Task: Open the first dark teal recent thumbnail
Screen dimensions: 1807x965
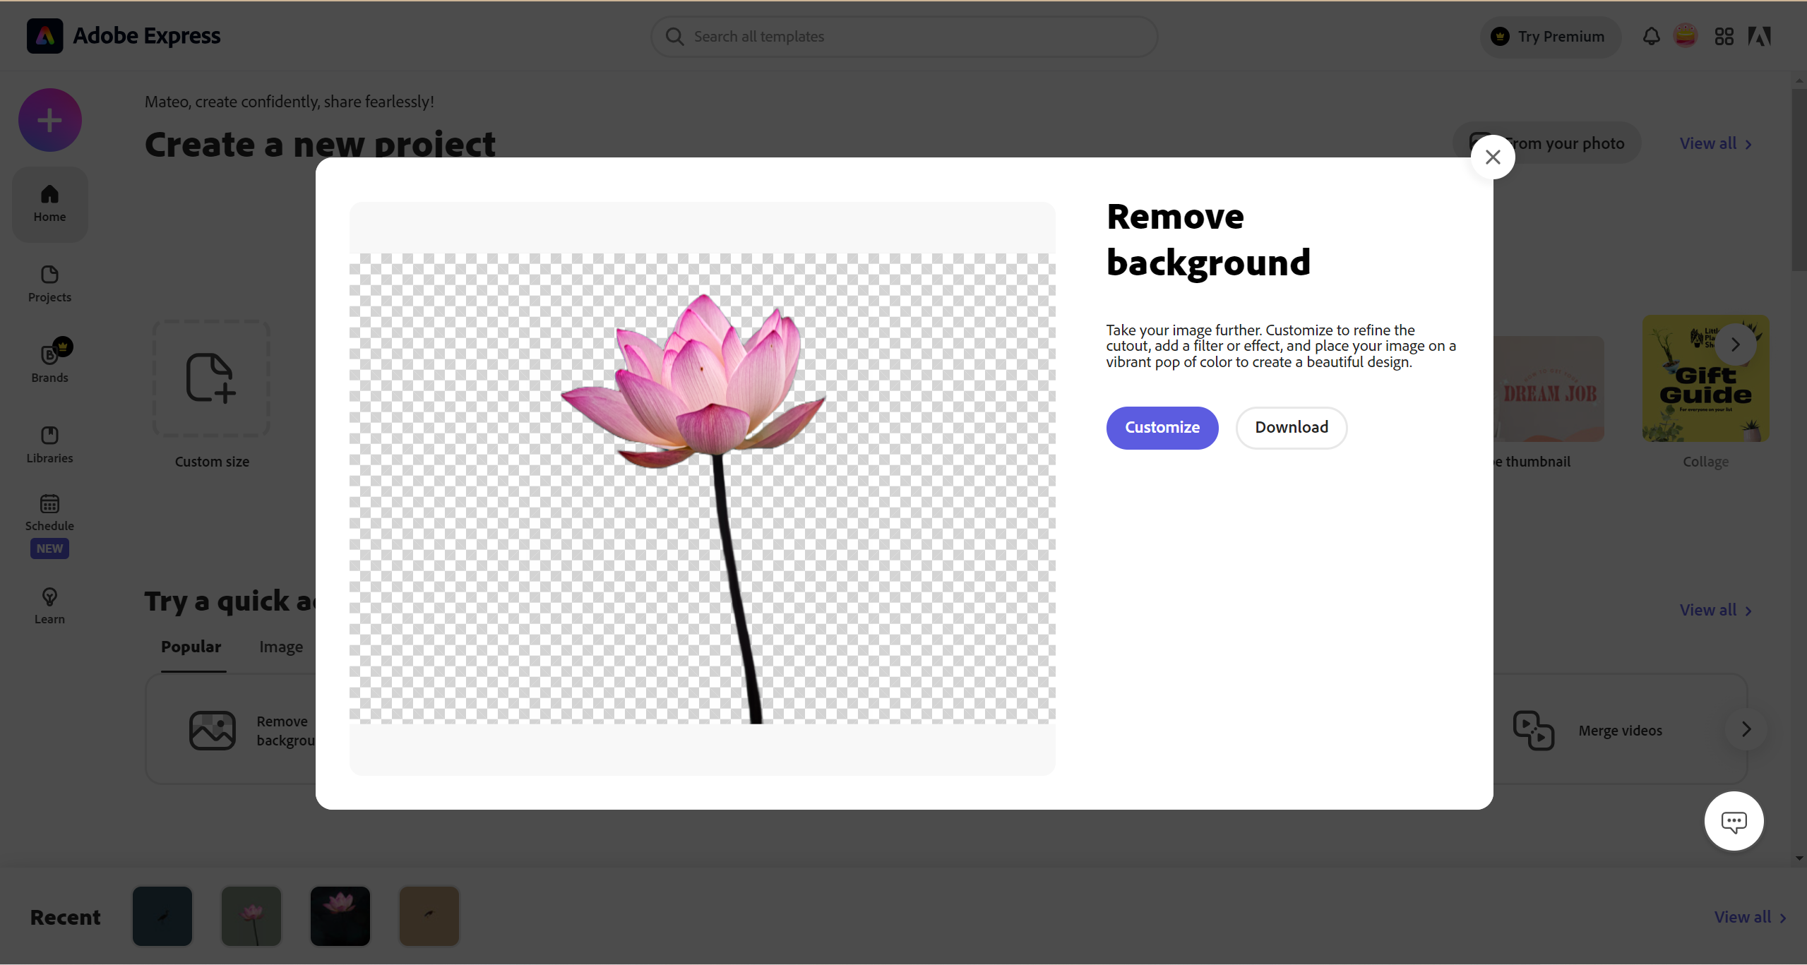Action: (x=162, y=916)
